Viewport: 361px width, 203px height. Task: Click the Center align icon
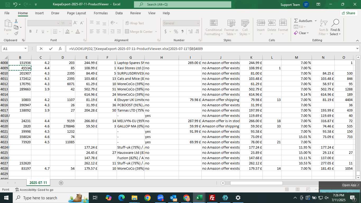click(98, 31)
